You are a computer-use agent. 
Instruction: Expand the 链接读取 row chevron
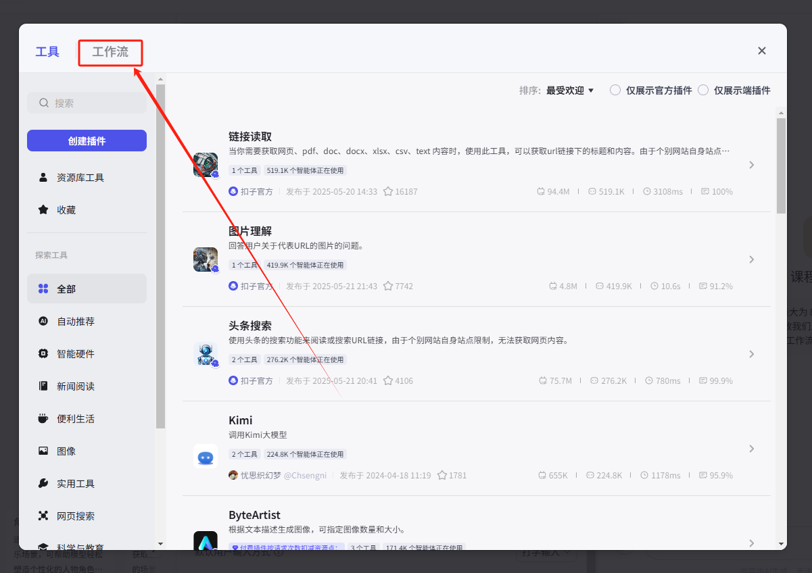click(x=751, y=165)
